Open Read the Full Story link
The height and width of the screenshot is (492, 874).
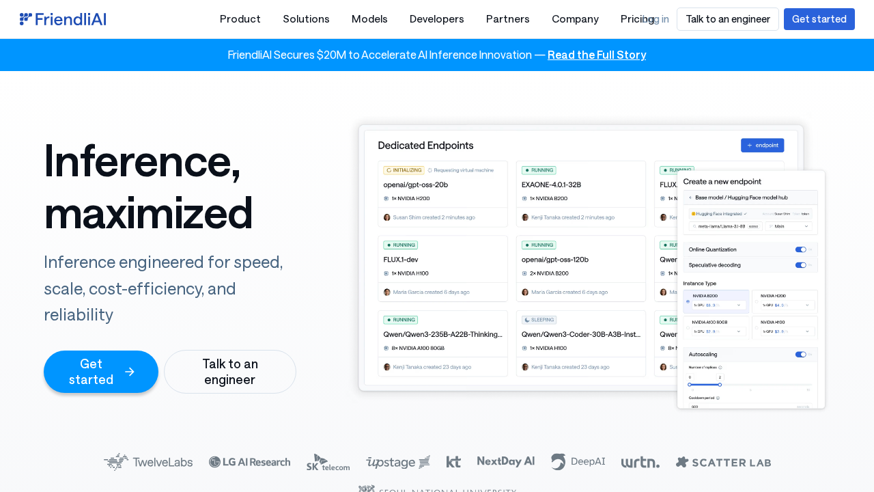(597, 55)
